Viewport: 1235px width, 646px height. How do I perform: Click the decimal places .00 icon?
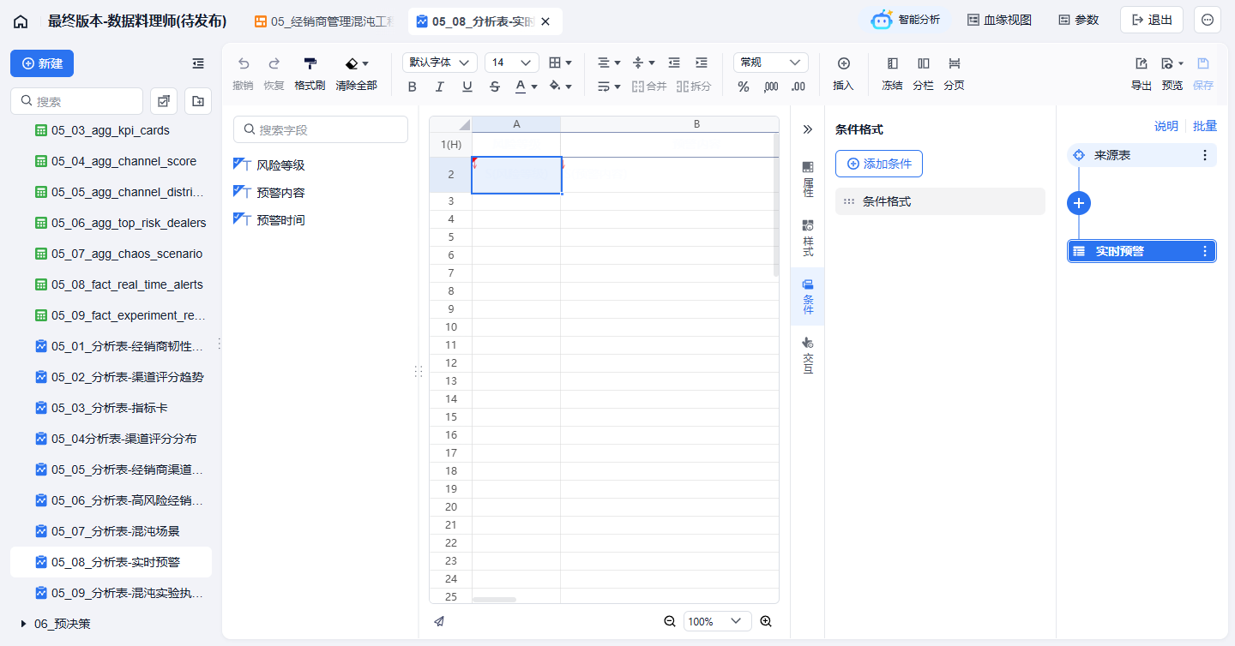coord(798,87)
